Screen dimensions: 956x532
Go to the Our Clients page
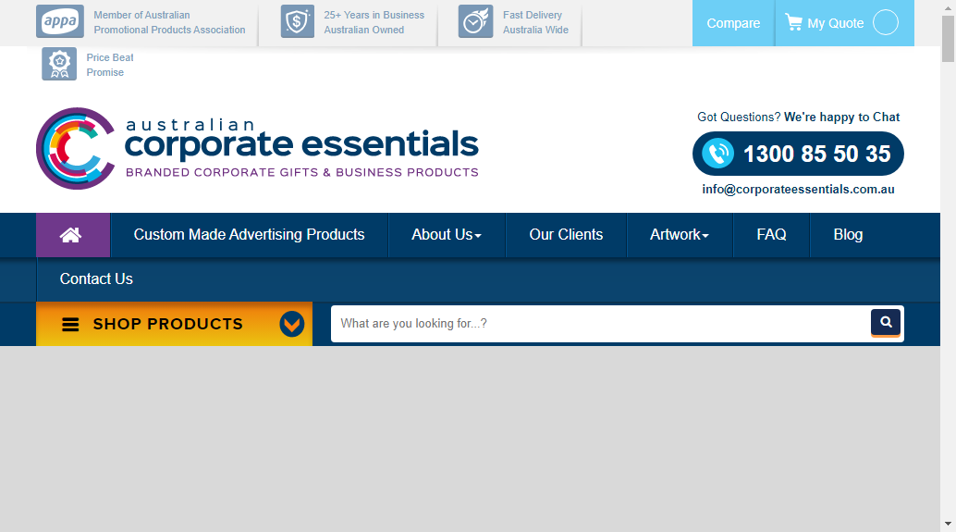(x=566, y=235)
